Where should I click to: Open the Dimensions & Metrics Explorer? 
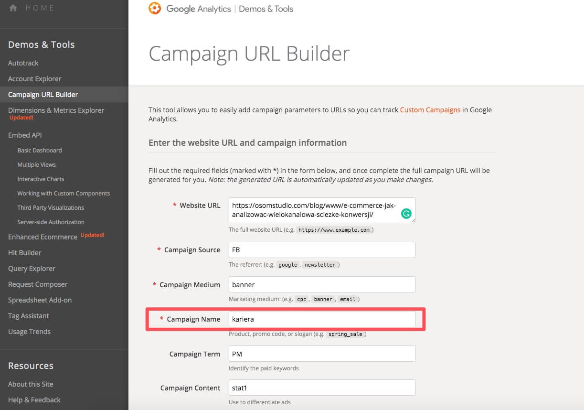tap(55, 110)
